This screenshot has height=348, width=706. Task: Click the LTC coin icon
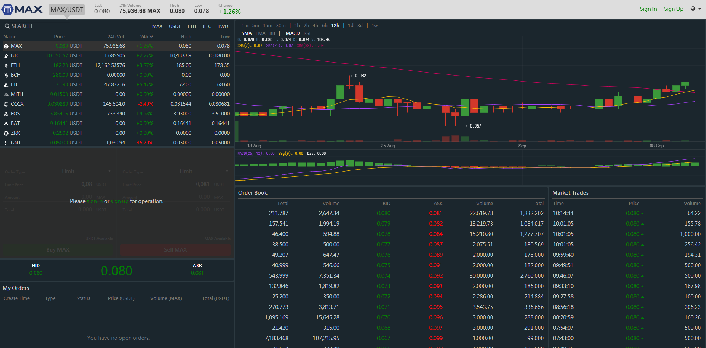click(6, 85)
